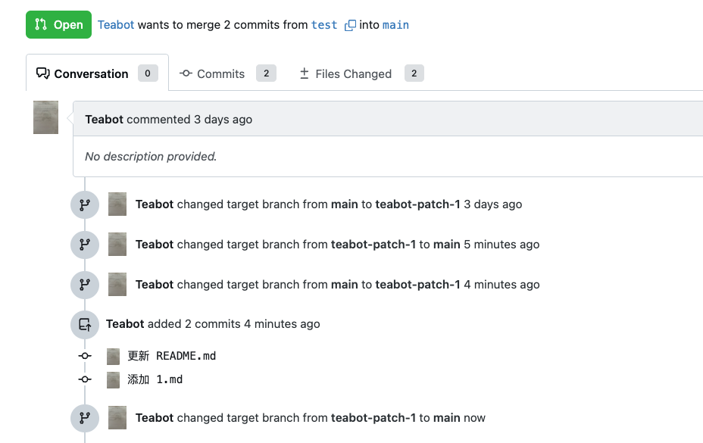This screenshot has width=703, height=443.
Task: Open the 更新 README.md commit
Action: [x=172, y=356]
